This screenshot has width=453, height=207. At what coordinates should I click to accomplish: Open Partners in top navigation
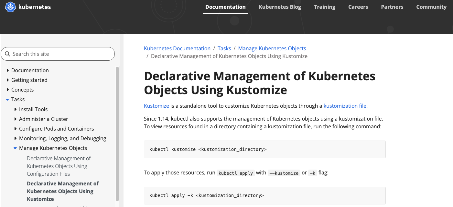coord(392,7)
